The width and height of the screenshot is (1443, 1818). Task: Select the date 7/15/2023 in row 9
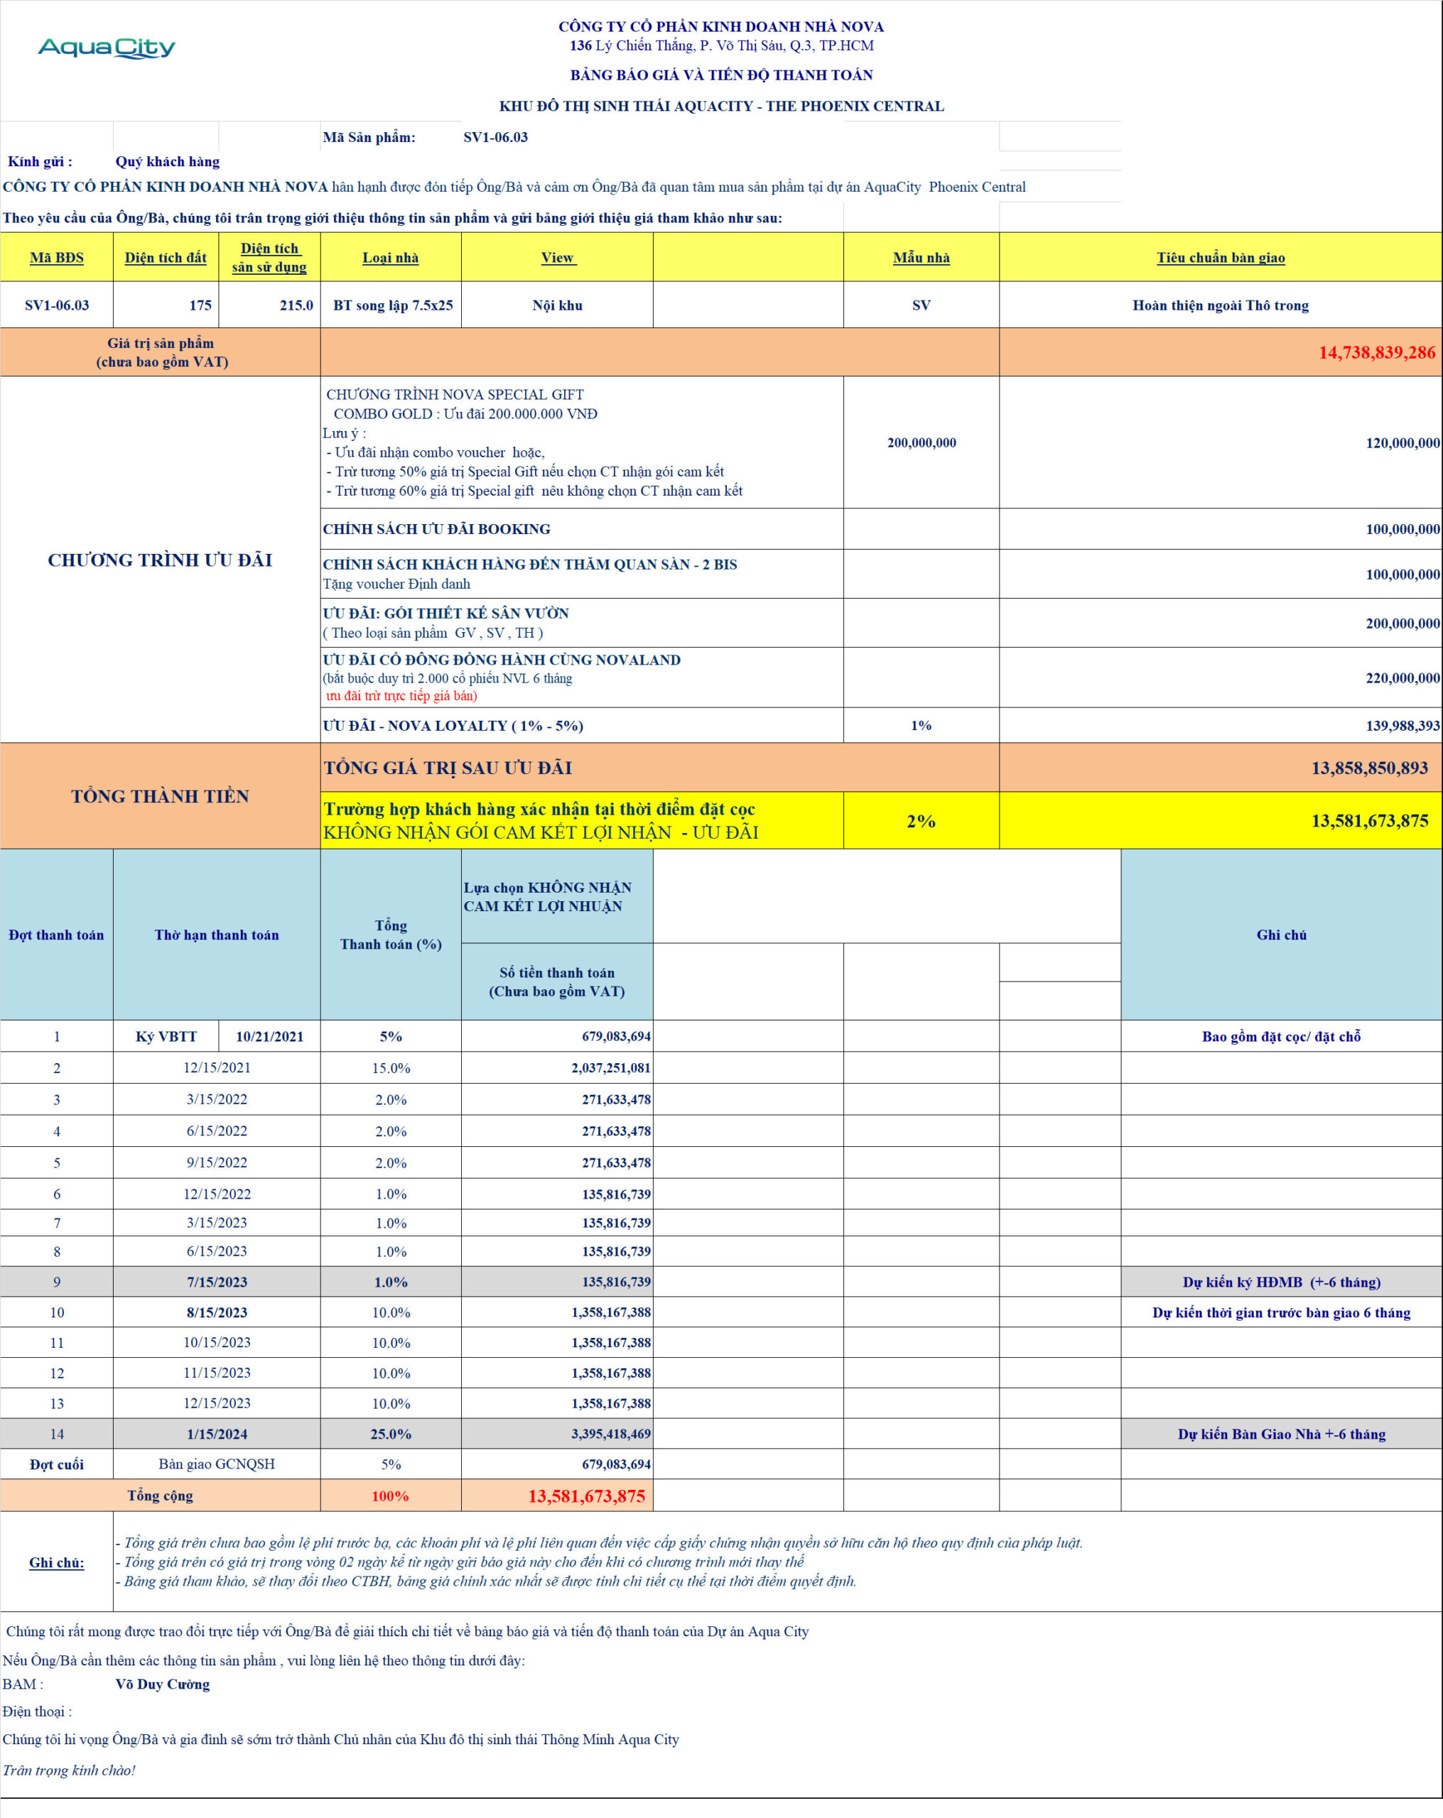point(217,1283)
